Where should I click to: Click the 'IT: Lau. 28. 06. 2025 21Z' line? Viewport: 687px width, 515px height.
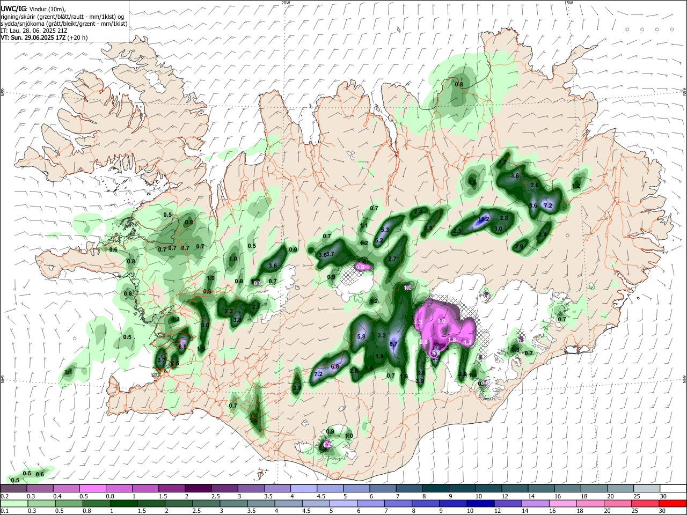click(x=34, y=31)
